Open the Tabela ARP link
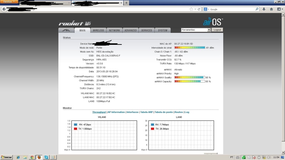Screen dimensions: 285x160 [x=146, y=112]
